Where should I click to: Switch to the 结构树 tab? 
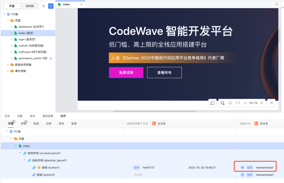[30, 6]
